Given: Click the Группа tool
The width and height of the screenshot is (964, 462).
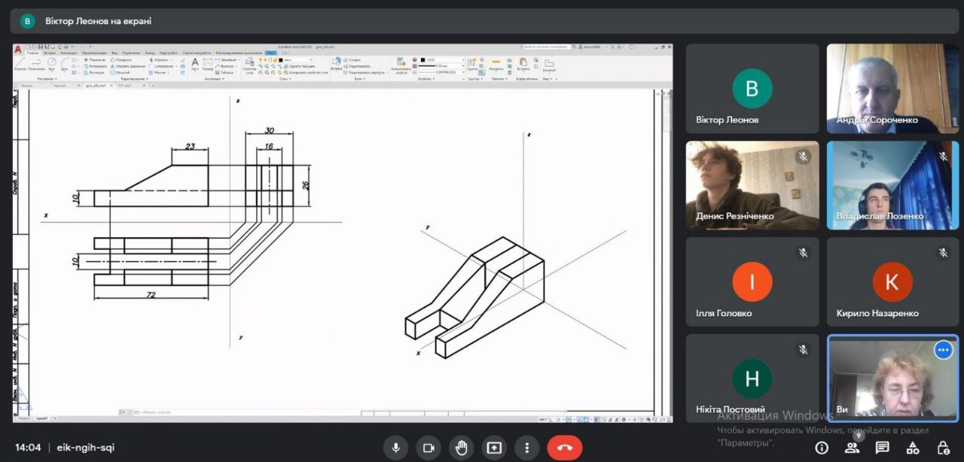Looking at the screenshot, I should click(471, 65).
